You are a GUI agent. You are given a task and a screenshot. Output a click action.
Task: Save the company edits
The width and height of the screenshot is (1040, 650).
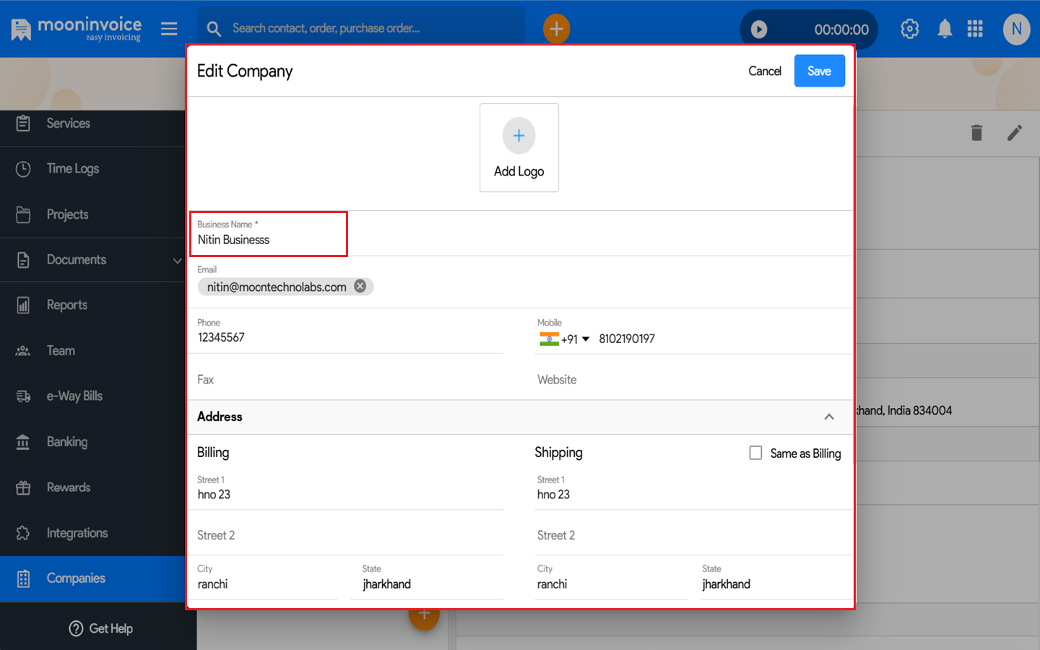point(819,71)
